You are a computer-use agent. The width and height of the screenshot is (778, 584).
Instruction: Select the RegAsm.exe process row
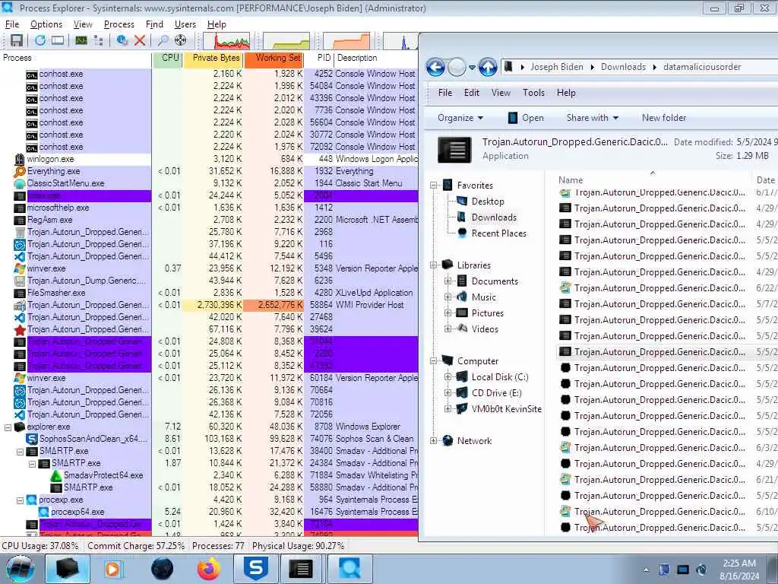(209, 220)
